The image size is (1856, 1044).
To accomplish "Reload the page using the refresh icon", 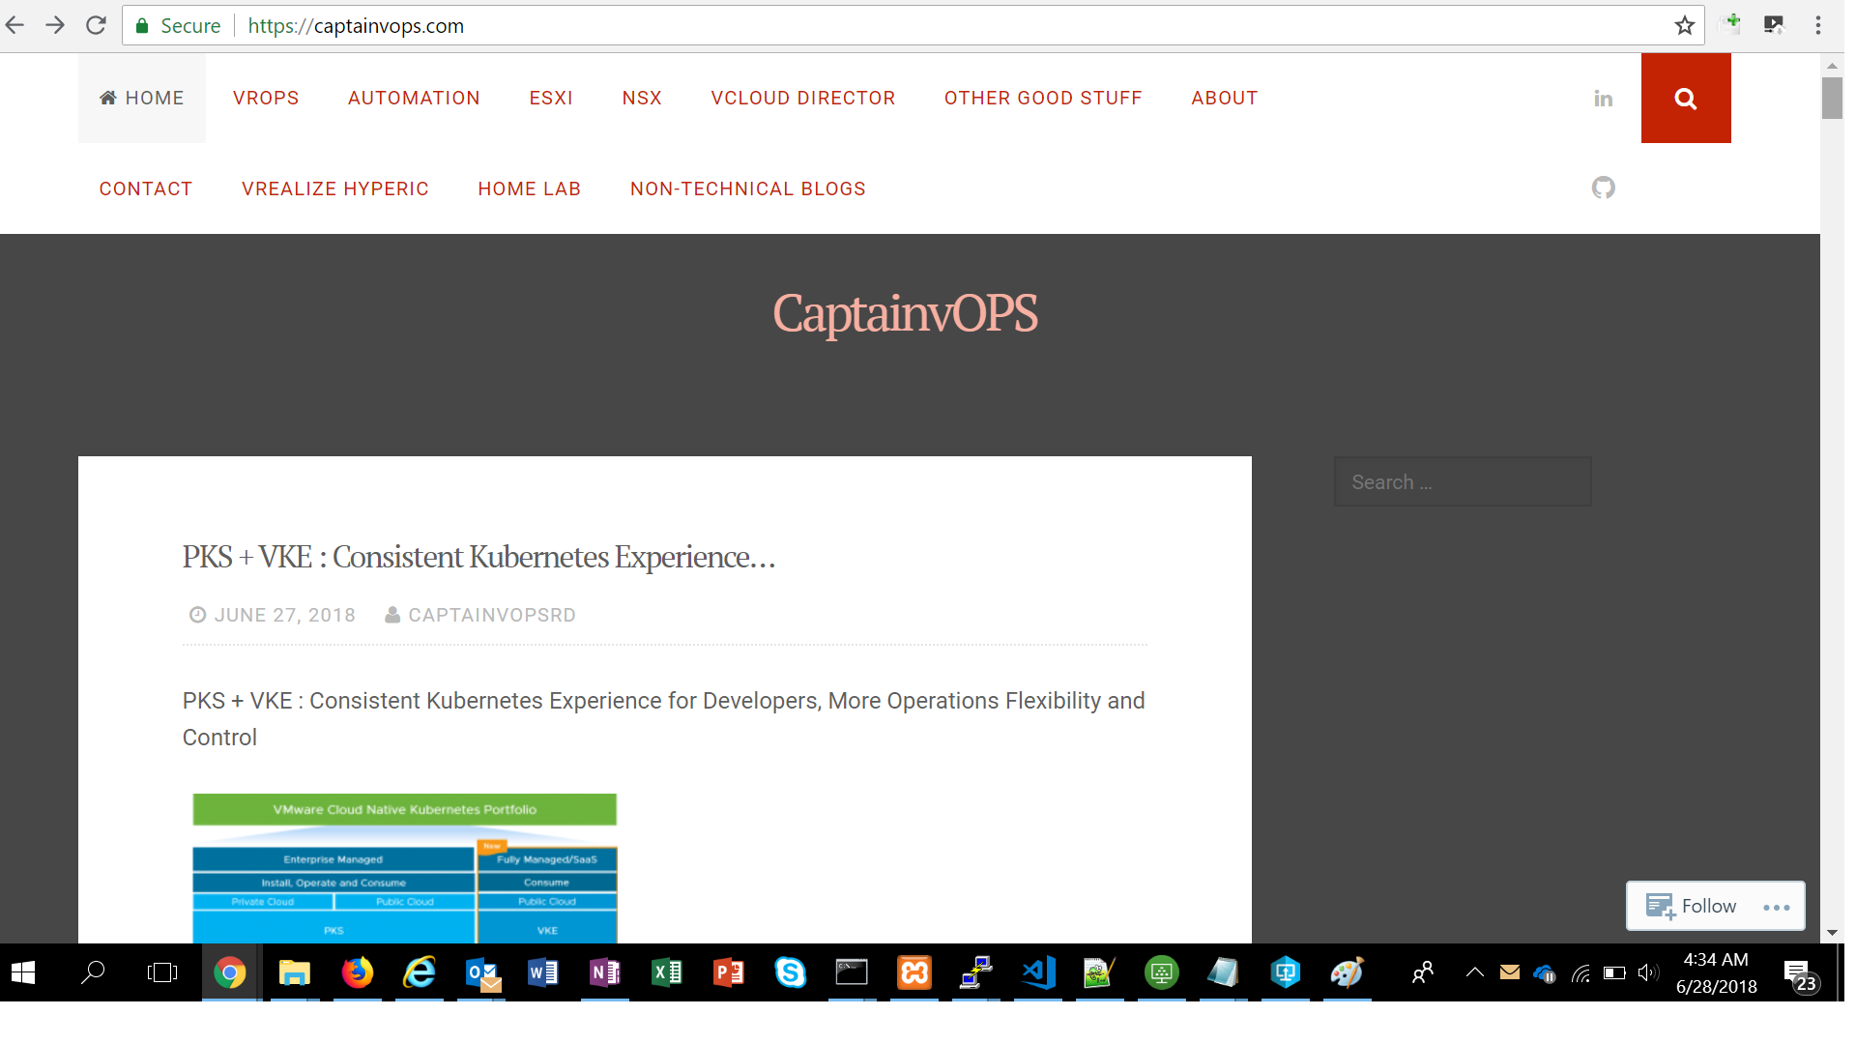I will (x=96, y=26).
